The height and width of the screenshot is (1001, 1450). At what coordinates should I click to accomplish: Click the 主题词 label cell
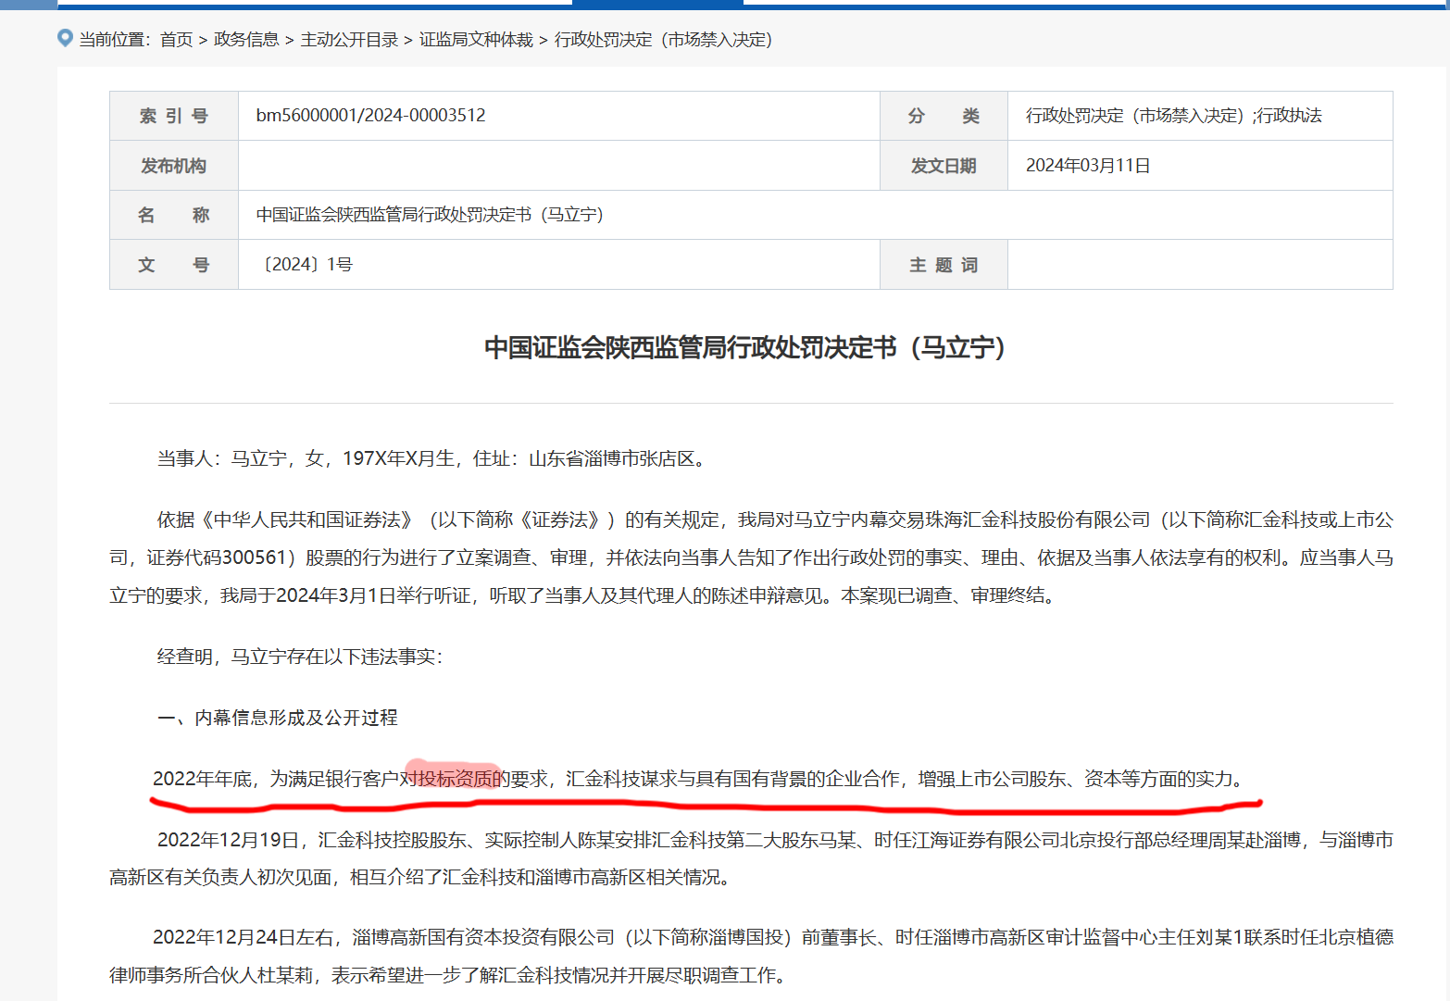[x=944, y=265]
